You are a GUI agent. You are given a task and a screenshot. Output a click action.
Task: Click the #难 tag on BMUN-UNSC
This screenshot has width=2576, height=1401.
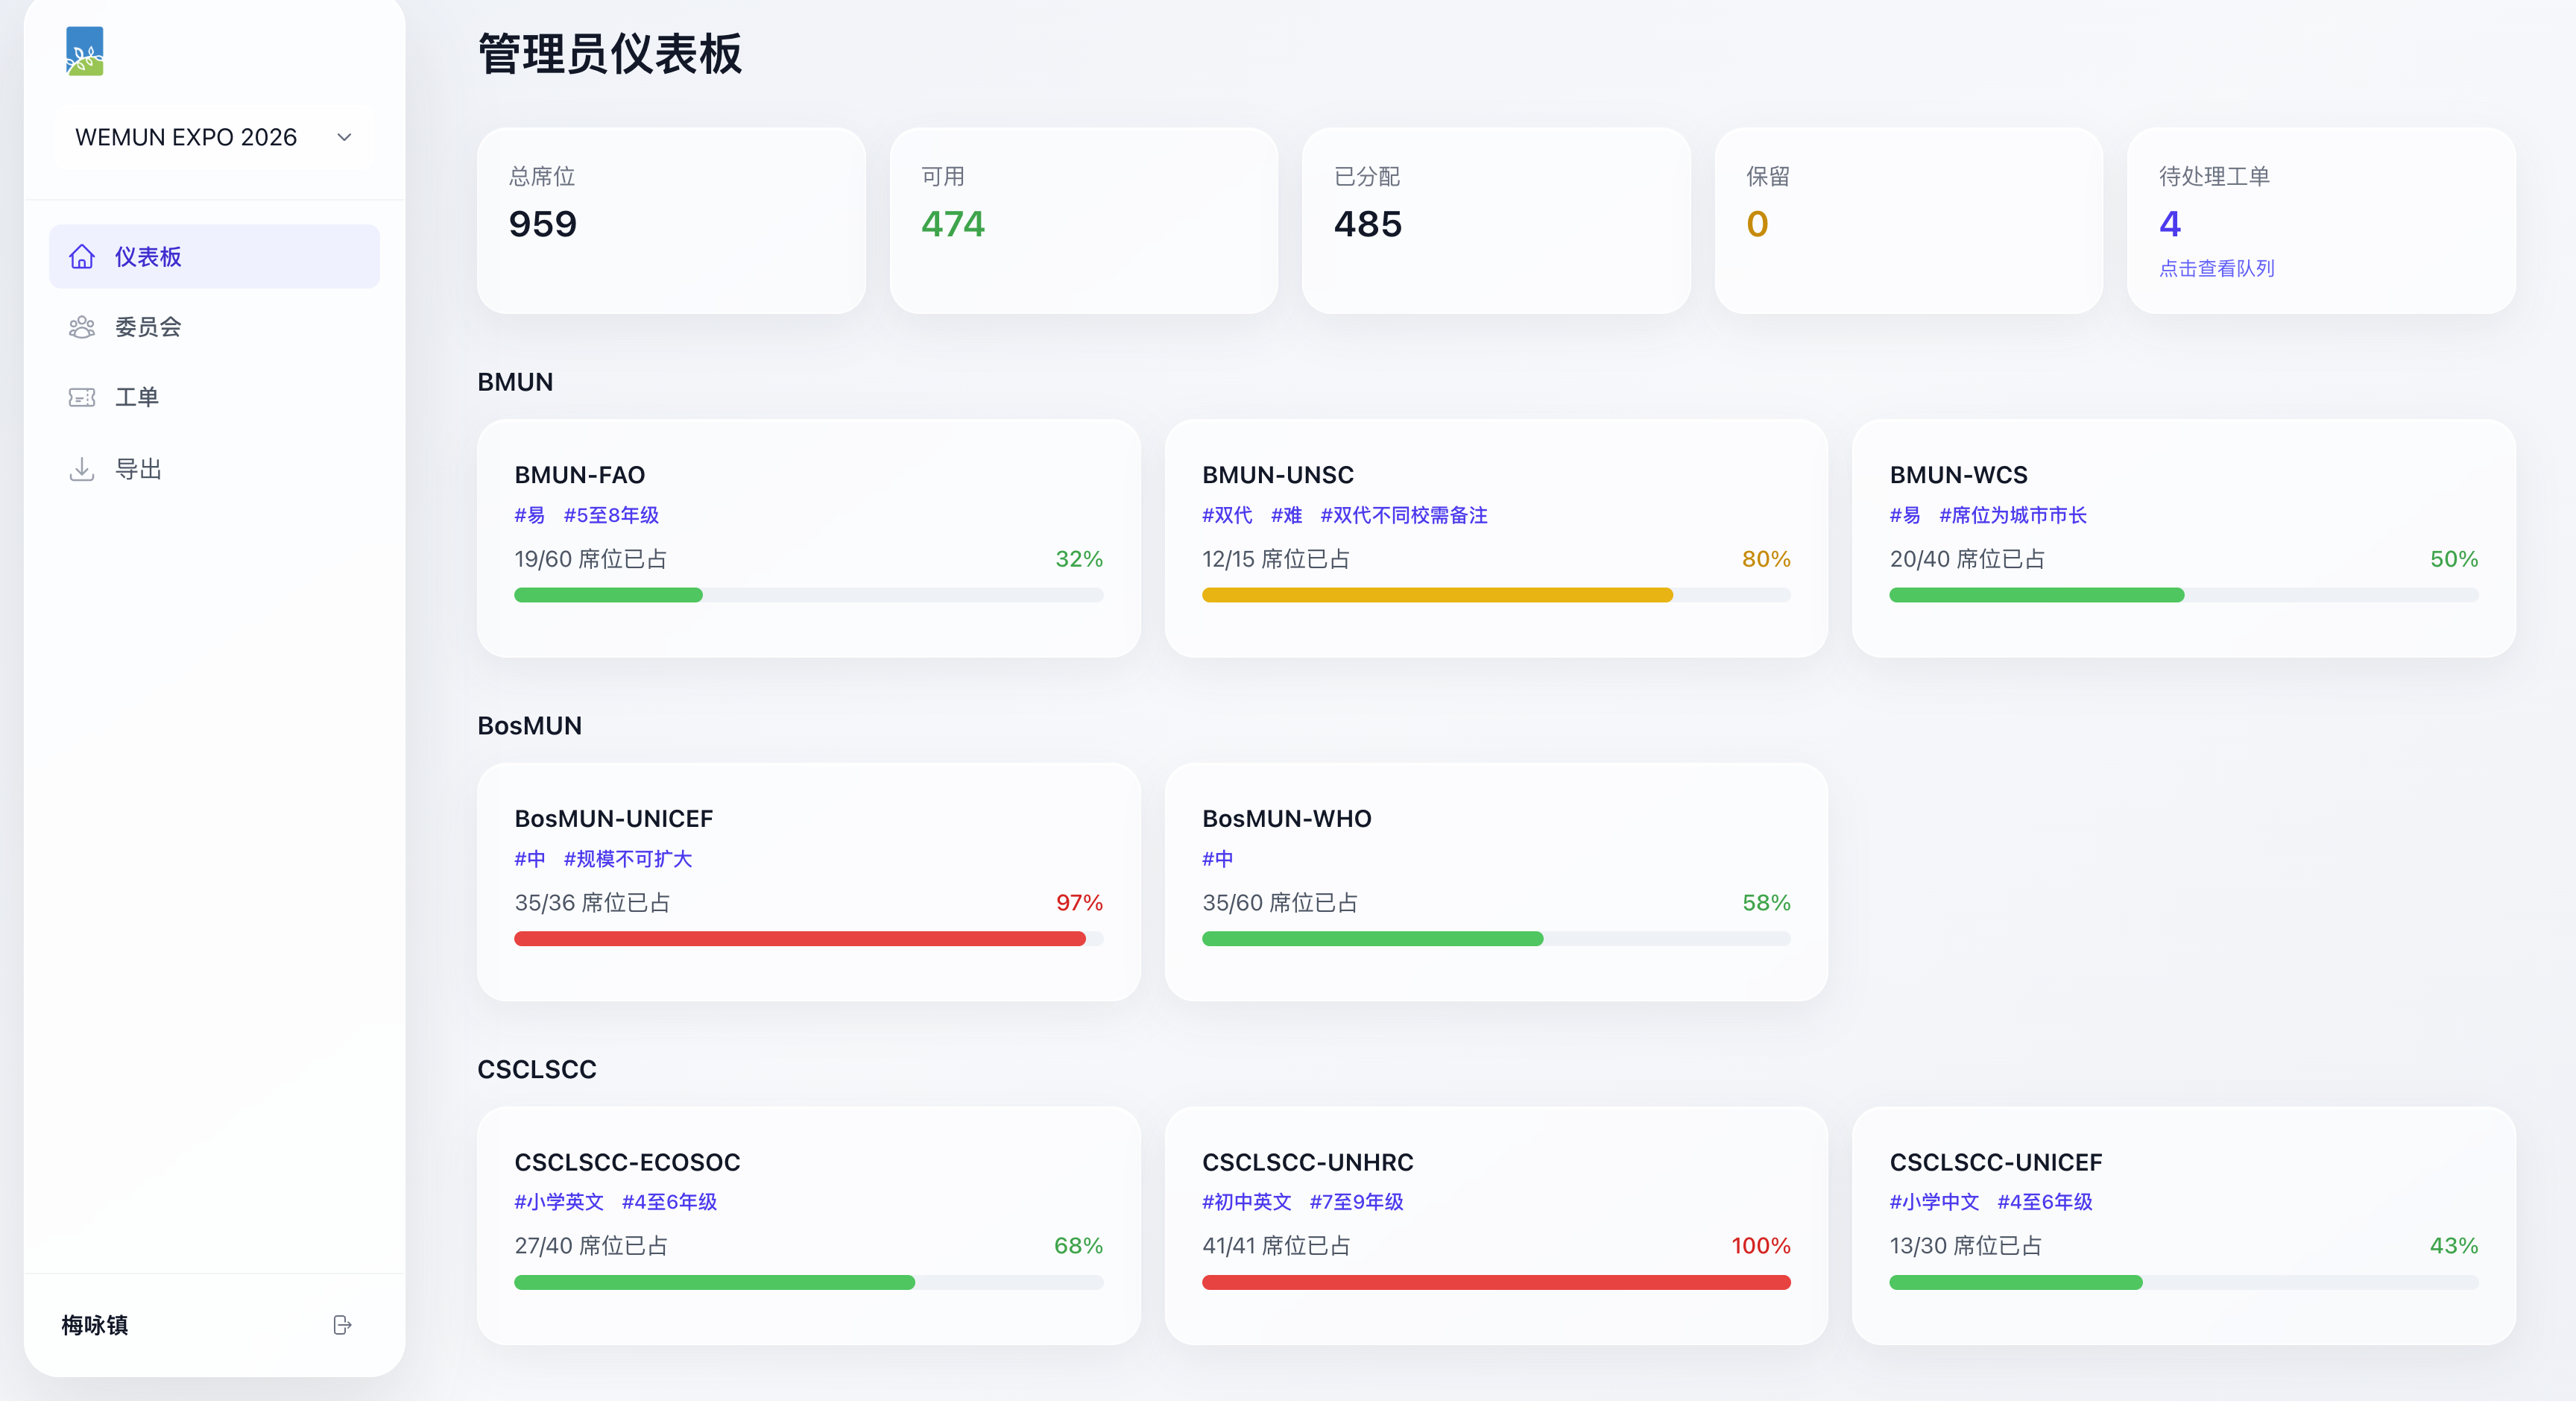[x=1287, y=515]
